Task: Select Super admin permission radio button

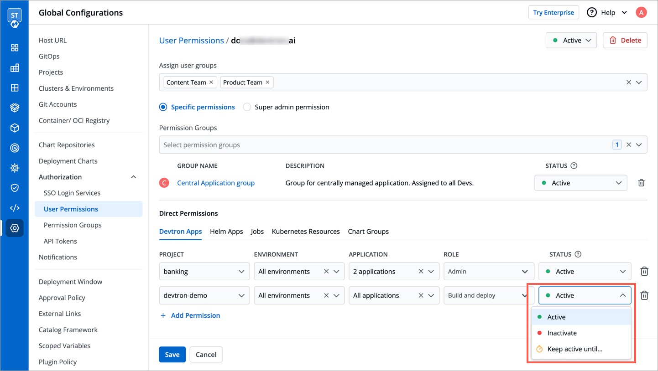Action: [x=247, y=107]
